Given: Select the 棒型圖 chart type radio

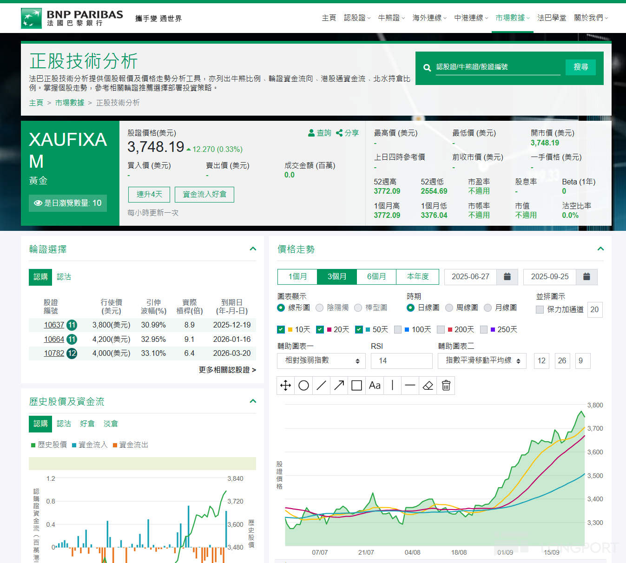Looking at the screenshot, I should click(358, 308).
